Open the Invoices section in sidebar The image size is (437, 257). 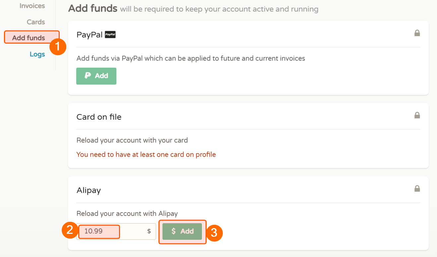(32, 6)
